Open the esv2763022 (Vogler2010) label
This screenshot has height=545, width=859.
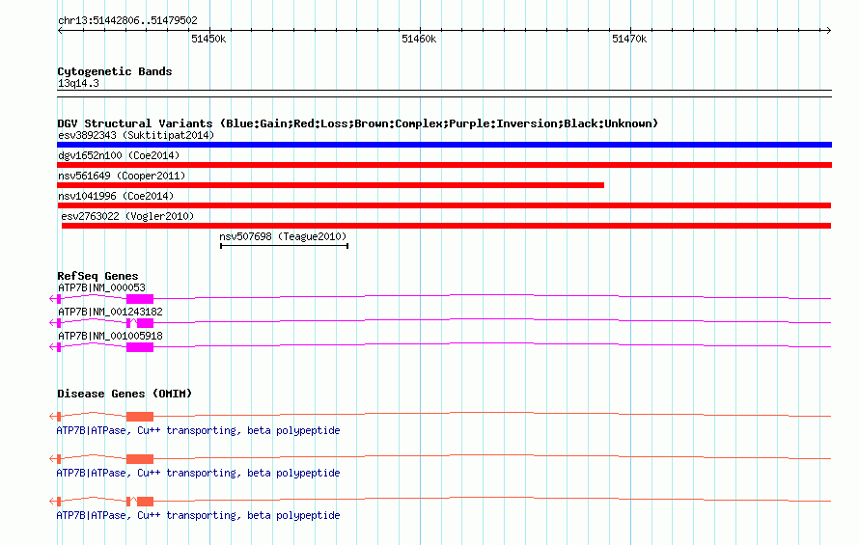click(x=127, y=216)
